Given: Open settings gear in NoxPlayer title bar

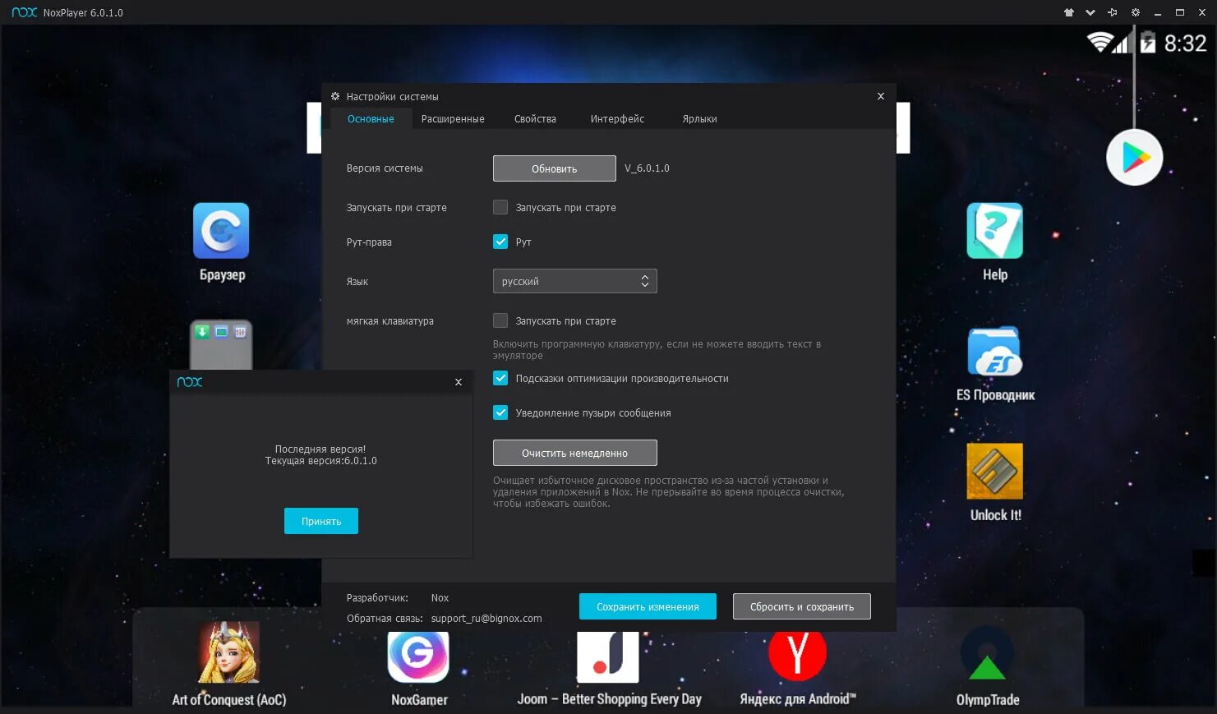Looking at the screenshot, I should [x=1136, y=12].
